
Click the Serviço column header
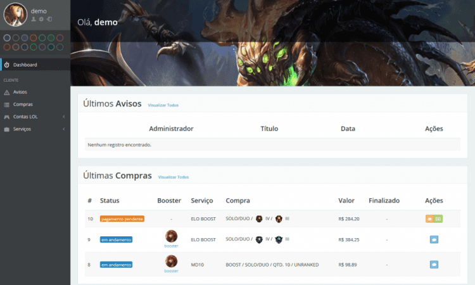click(x=202, y=201)
